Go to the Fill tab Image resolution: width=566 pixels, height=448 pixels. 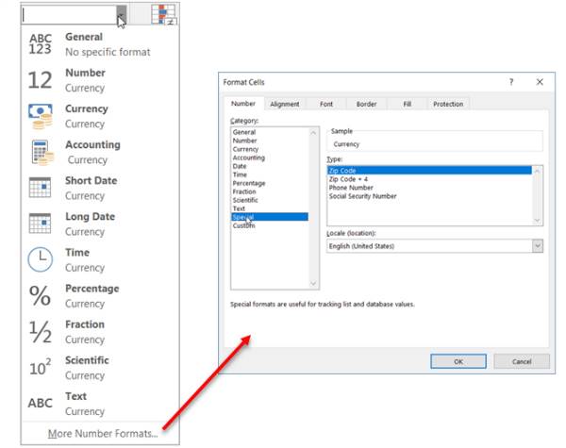(407, 104)
